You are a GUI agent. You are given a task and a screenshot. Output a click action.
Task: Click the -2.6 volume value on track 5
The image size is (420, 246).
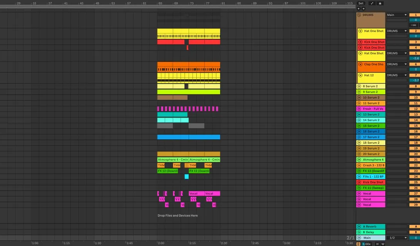pyautogui.click(x=415, y=58)
